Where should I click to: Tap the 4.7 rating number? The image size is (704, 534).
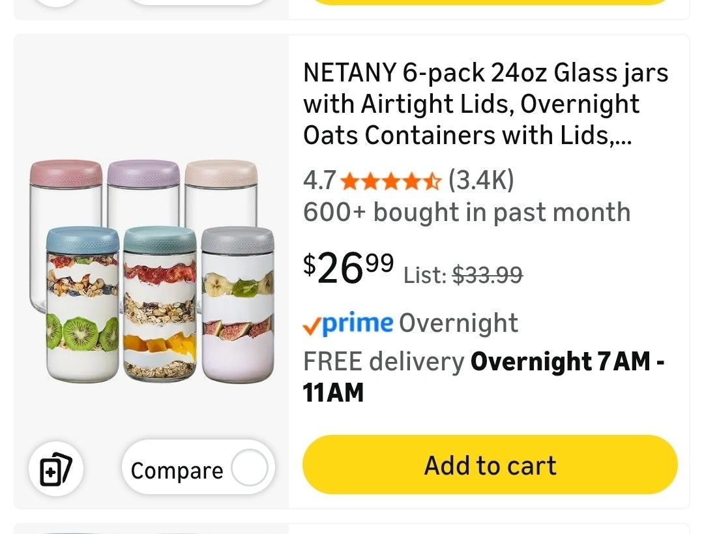319,180
